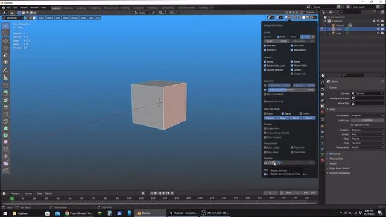Select the Knife tool
The image size is (386, 217).
pyautogui.click(x=5, y=121)
